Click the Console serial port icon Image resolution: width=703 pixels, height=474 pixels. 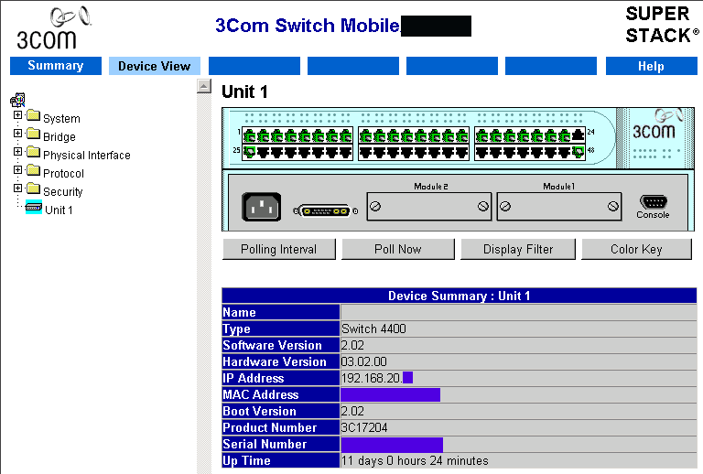pyautogui.click(x=654, y=202)
